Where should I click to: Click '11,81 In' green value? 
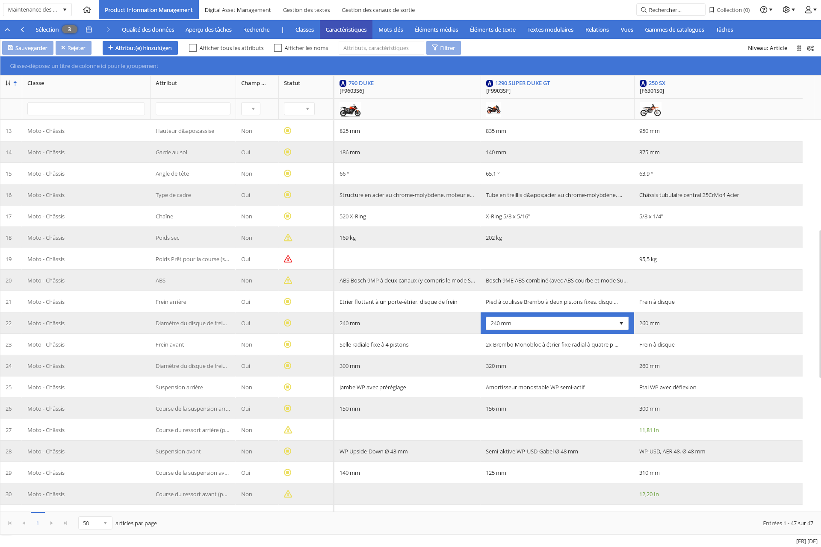649,430
